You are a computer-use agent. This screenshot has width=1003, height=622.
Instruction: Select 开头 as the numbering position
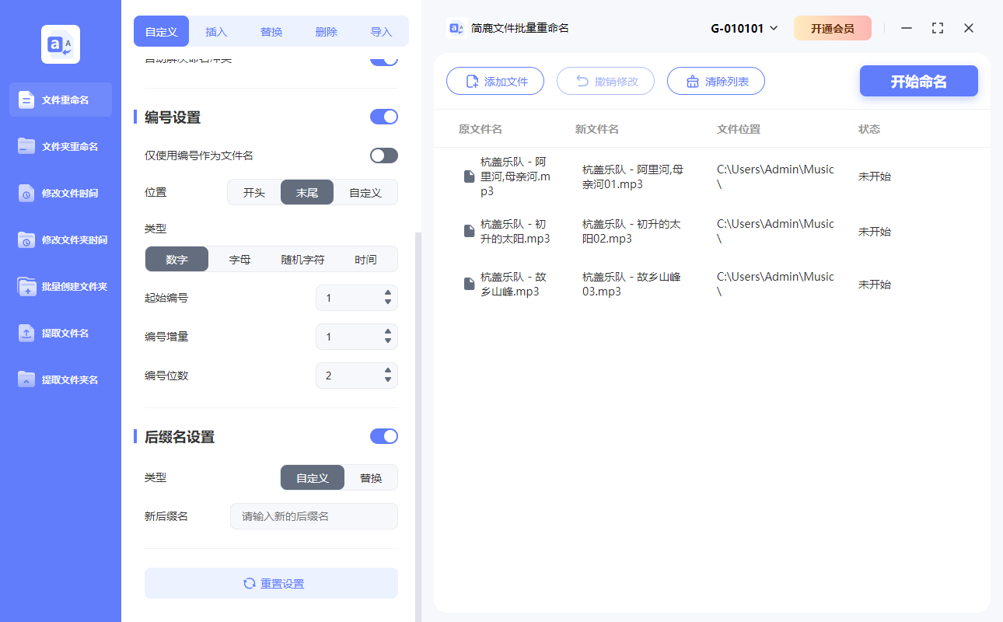[253, 192]
